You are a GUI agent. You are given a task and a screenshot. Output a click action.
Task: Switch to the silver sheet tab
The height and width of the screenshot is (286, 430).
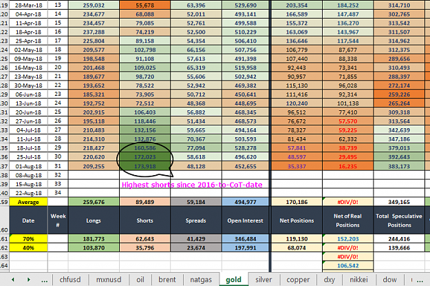coord(264,280)
